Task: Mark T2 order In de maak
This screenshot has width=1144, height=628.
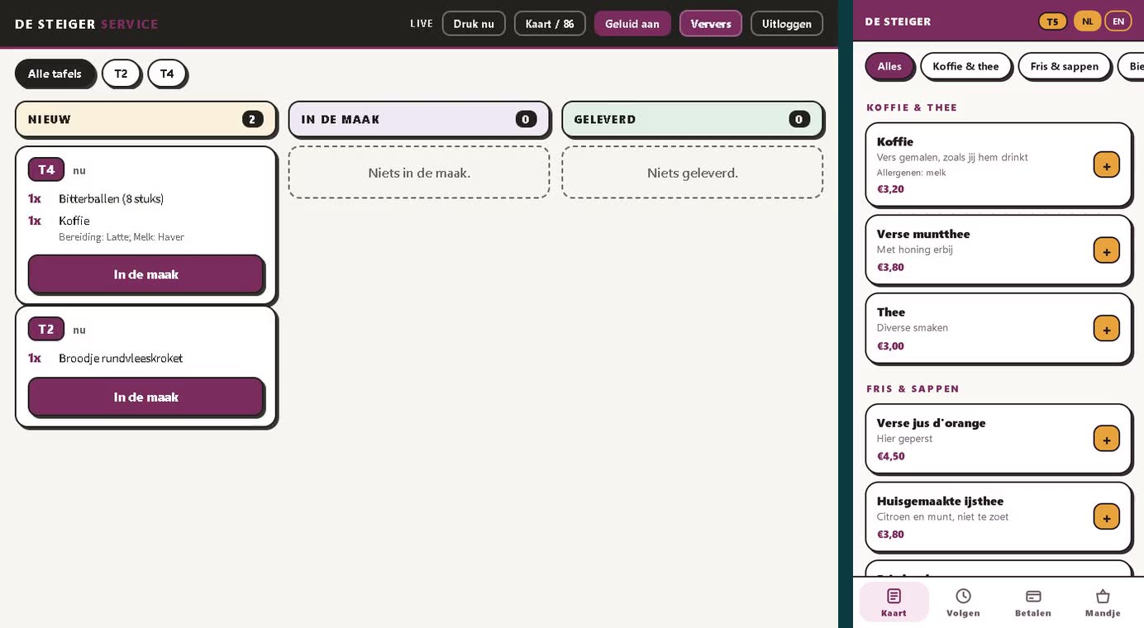Action: click(x=146, y=397)
